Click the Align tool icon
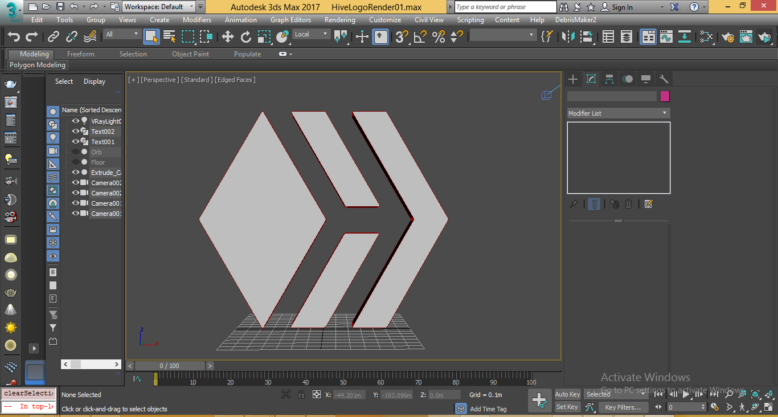This screenshot has width=778, height=417. (x=587, y=37)
